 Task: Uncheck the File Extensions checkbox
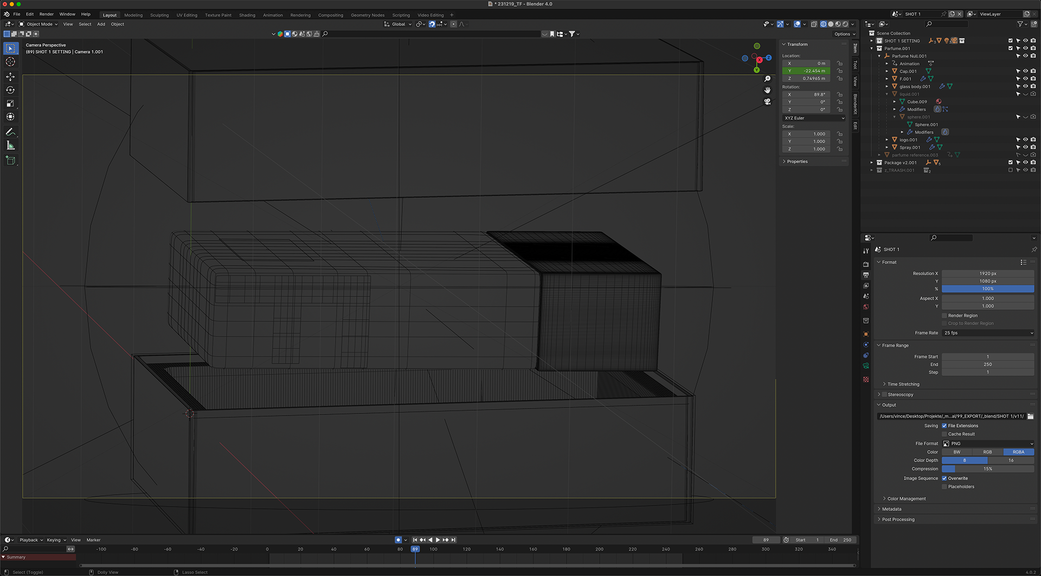(x=944, y=426)
